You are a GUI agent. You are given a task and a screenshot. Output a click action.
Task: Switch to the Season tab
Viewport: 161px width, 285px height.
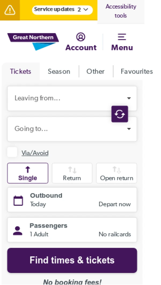(x=59, y=71)
